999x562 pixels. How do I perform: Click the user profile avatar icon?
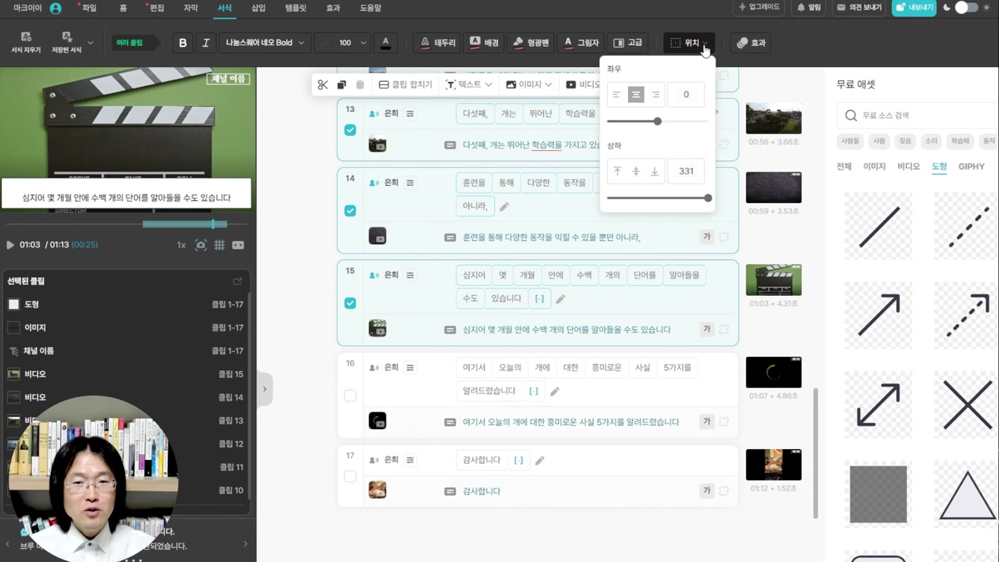pos(56,8)
